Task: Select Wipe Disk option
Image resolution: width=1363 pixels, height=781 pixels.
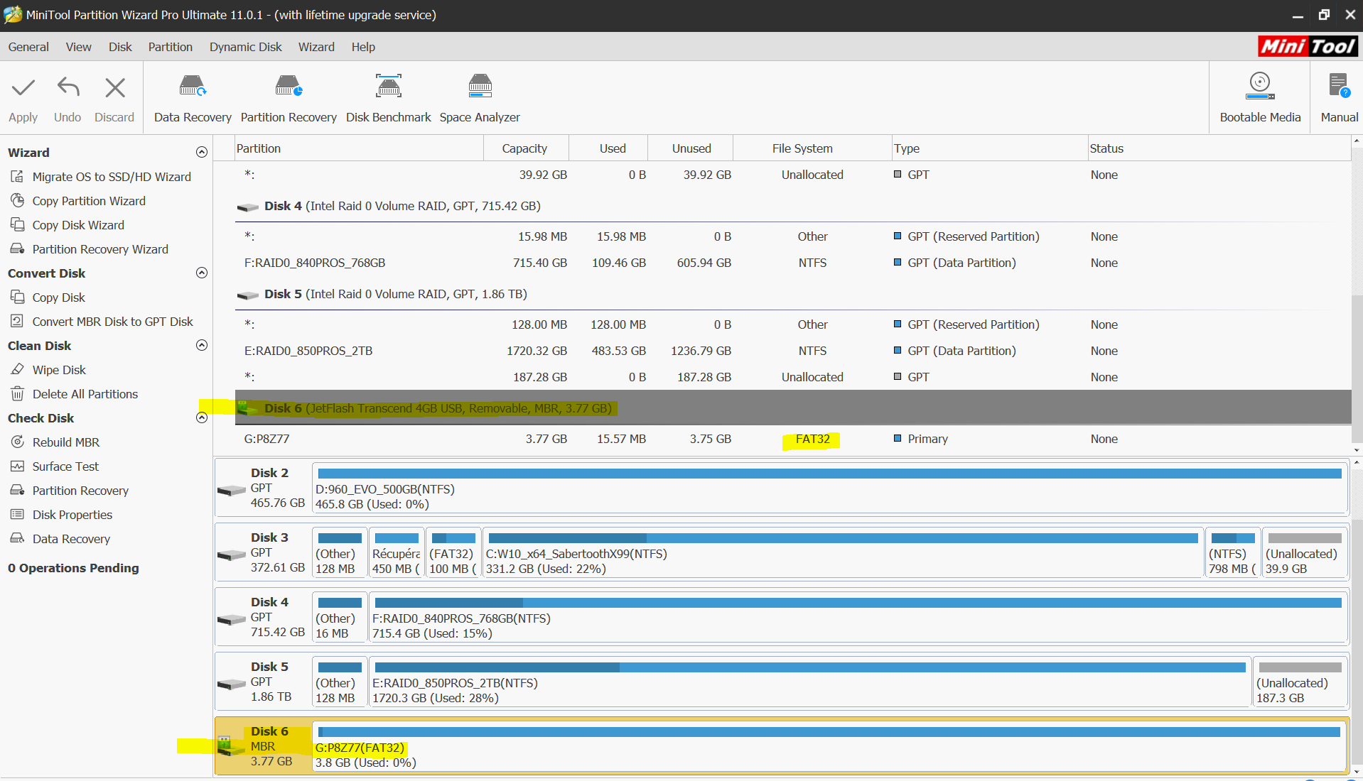Action: pos(59,370)
